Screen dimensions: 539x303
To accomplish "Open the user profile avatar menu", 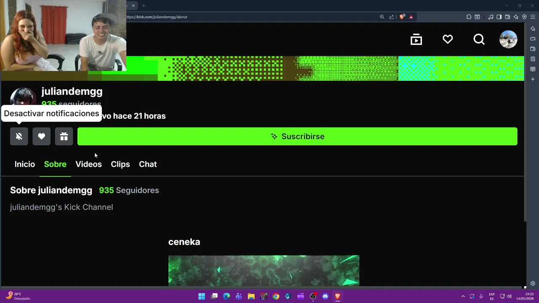I will pyautogui.click(x=508, y=39).
